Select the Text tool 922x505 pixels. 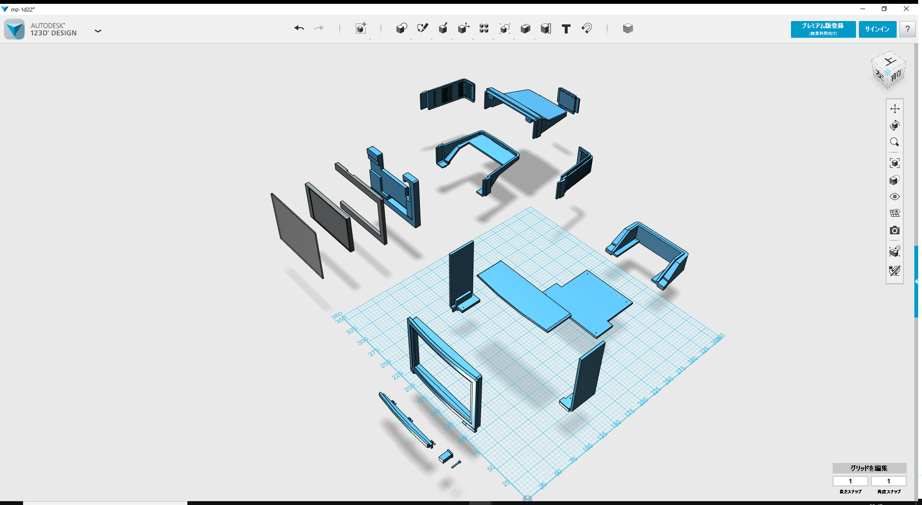566,29
